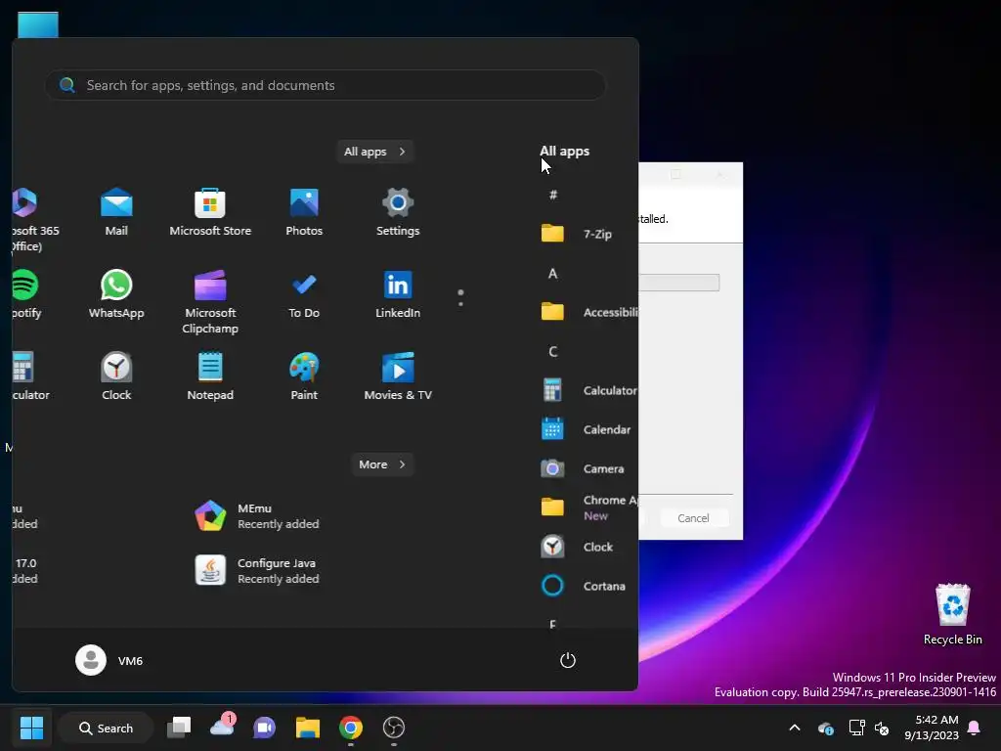The image size is (1001, 751).
Task: Open Calculator in All apps list
Action: tap(588, 390)
